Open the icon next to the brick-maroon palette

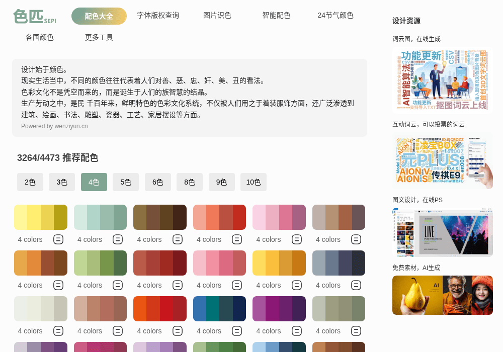(x=178, y=285)
